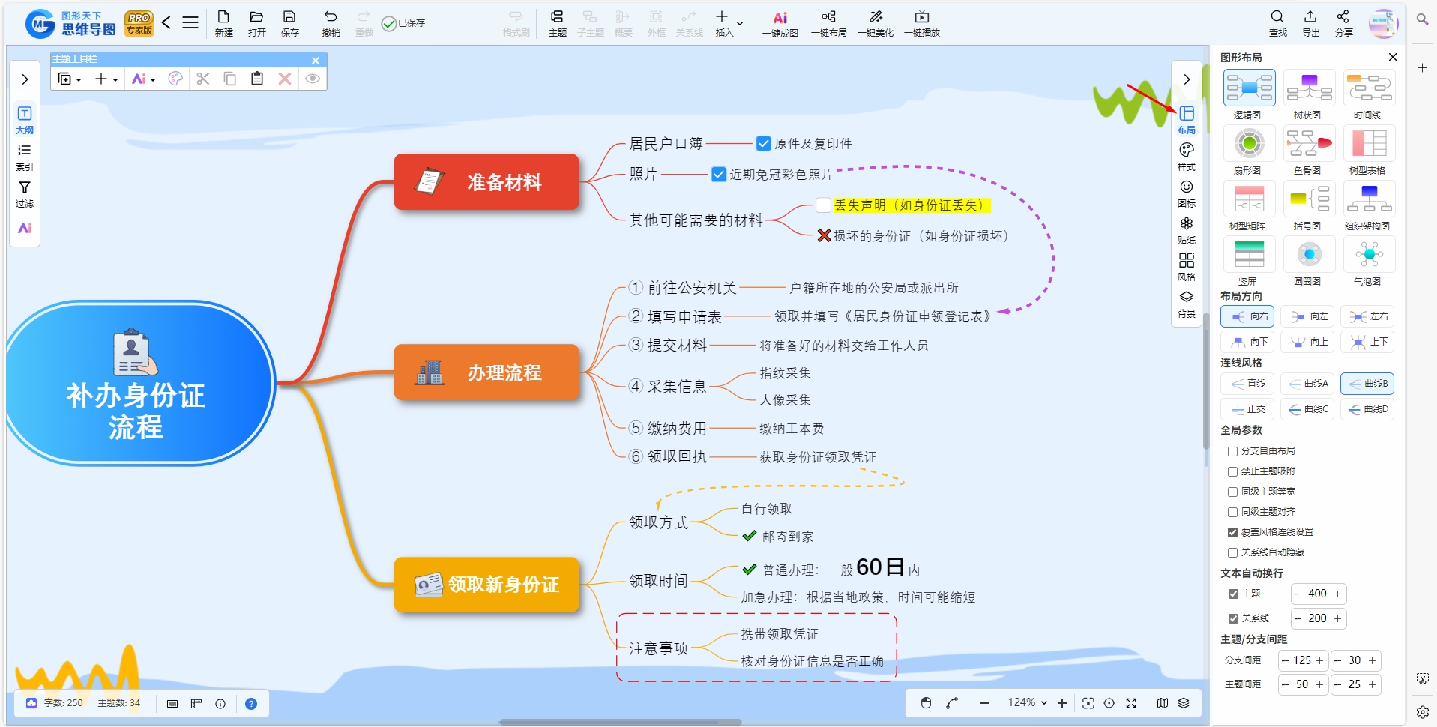Cut selected topic with scissors icon
Viewport: 1437px width, 727px height.
[x=202, y=79]
